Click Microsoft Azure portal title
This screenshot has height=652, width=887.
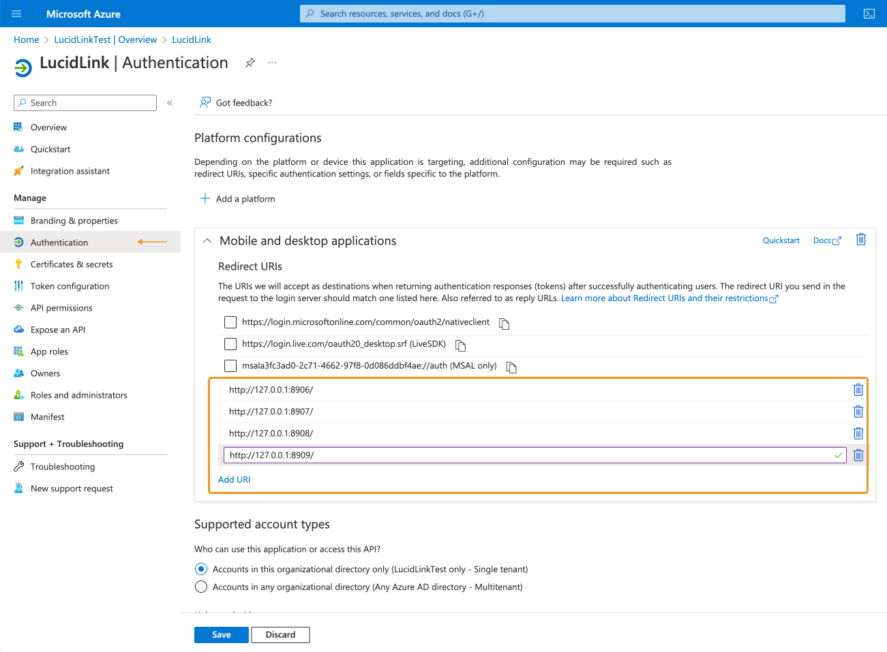83,14
